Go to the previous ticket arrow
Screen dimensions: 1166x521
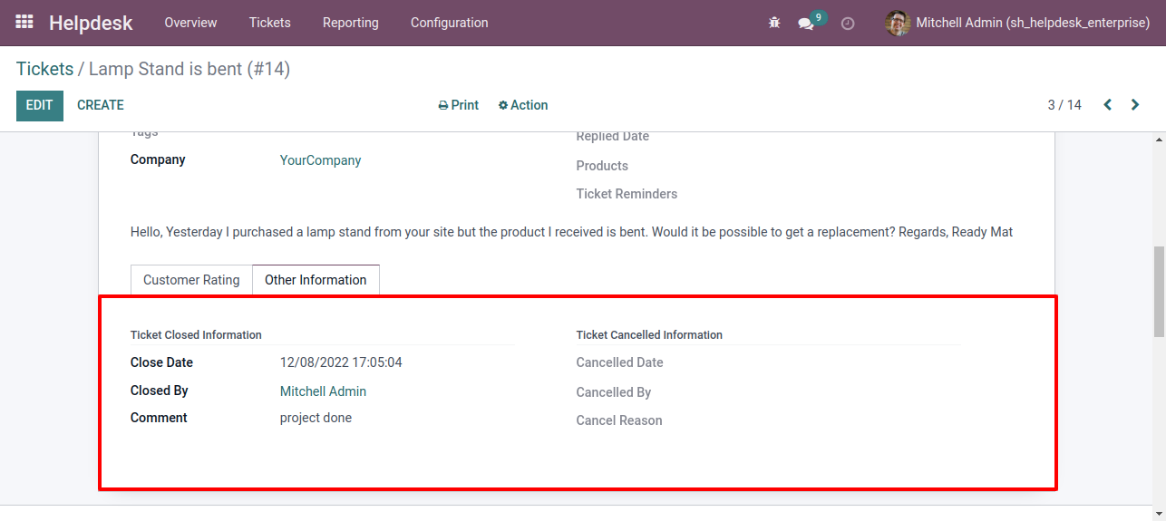coord(1107,105)
